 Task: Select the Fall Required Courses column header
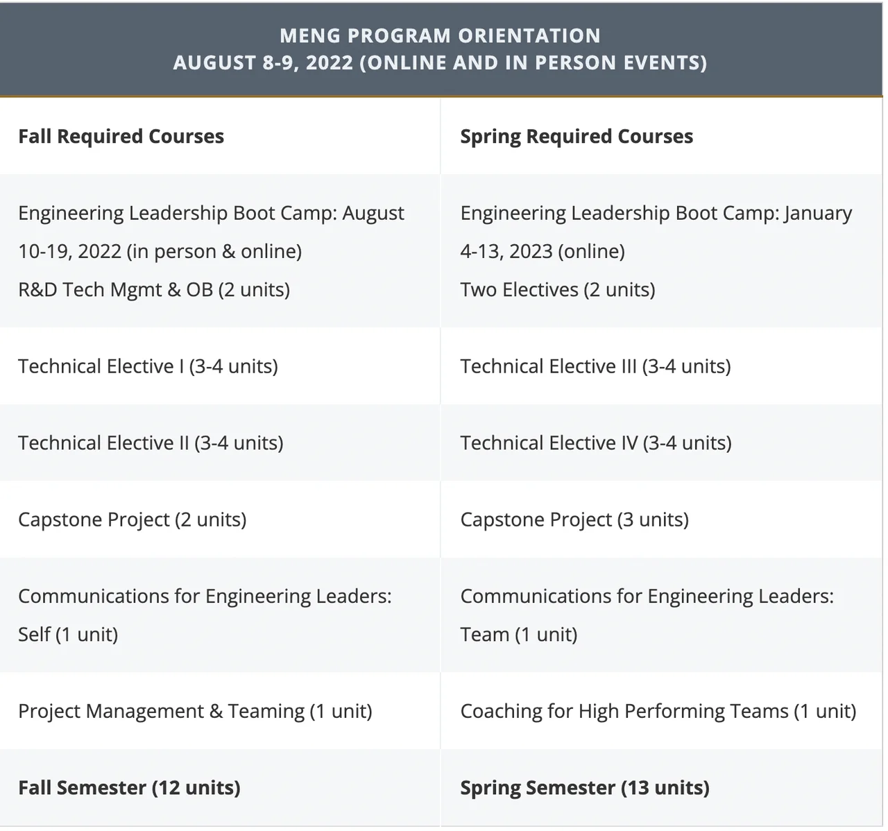click(x=121, y=136)
